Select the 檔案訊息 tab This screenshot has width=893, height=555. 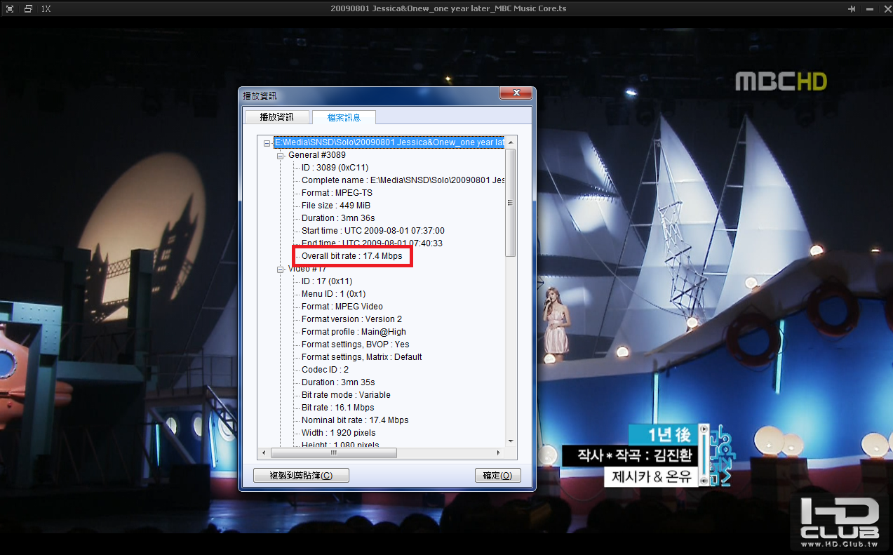click(x=344, y=117)
